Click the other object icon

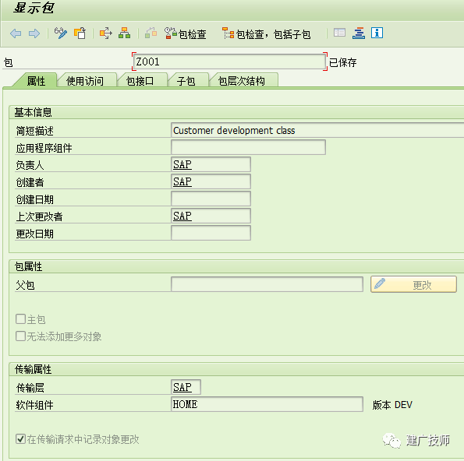[x=80, y=33]
